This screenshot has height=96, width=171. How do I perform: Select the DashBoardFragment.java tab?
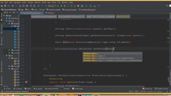[32, 13]
